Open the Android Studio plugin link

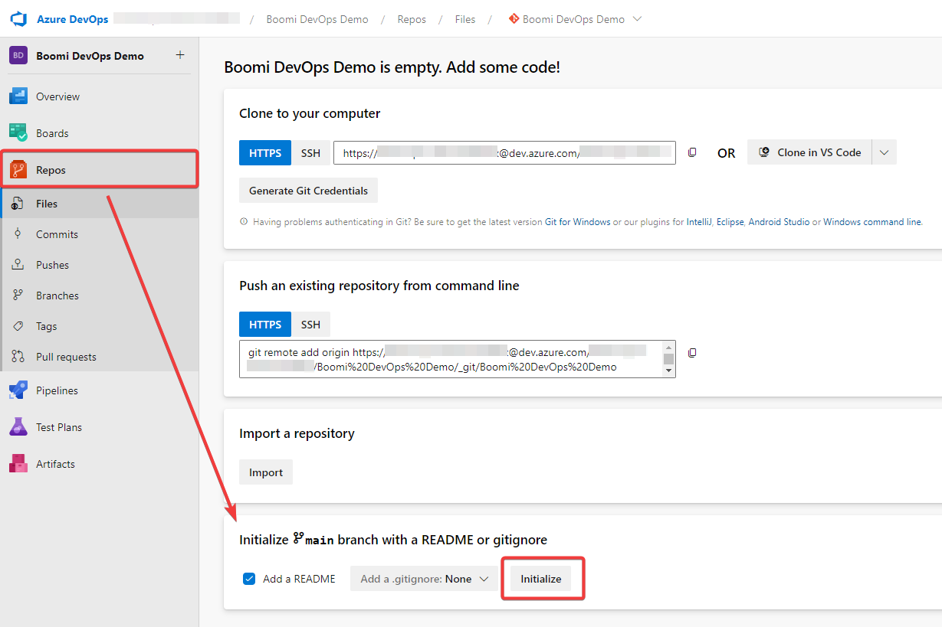click(779, 222)
